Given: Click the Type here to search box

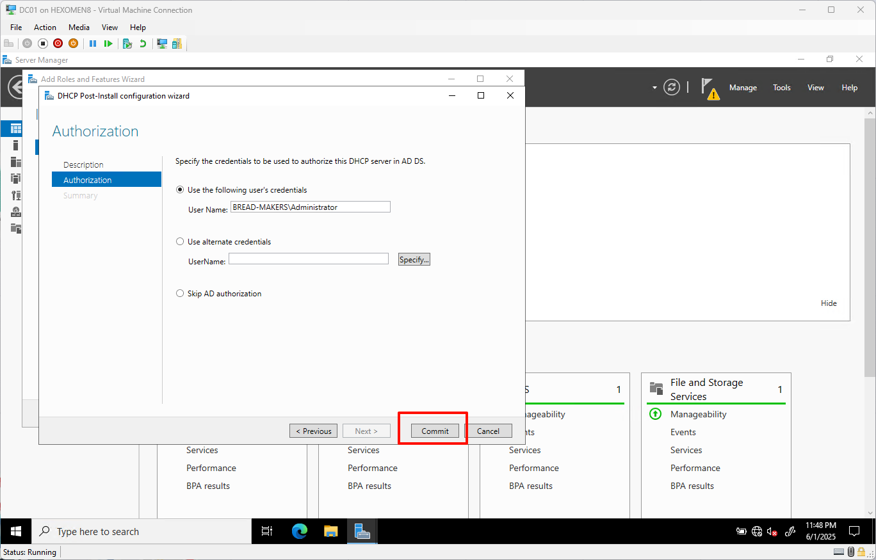Looking at the screenshot, I should pos(142,531).
